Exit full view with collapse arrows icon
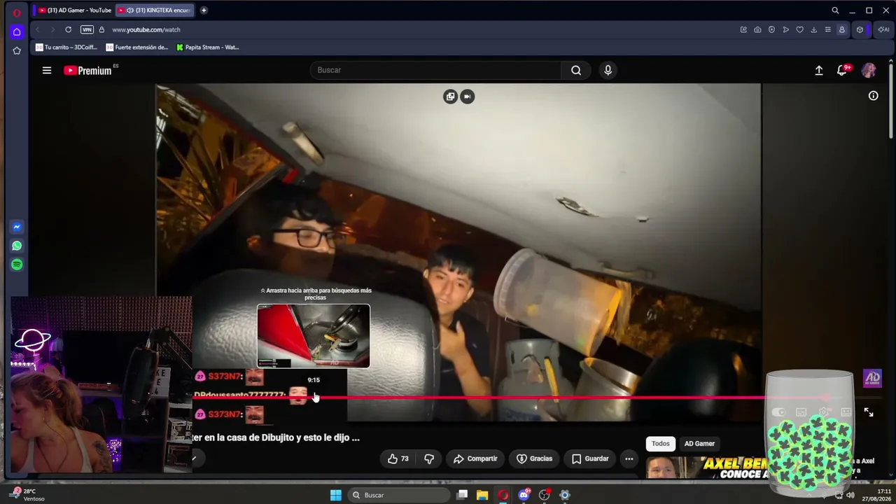896x504 pixels. [x=869, y=412]
